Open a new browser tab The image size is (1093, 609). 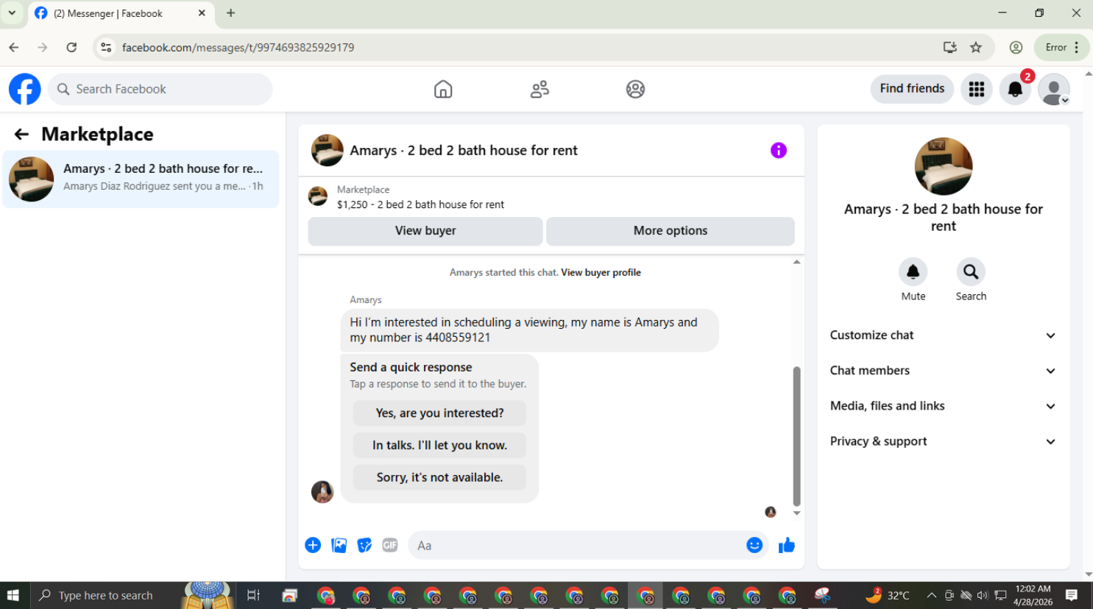coord(230,13)
